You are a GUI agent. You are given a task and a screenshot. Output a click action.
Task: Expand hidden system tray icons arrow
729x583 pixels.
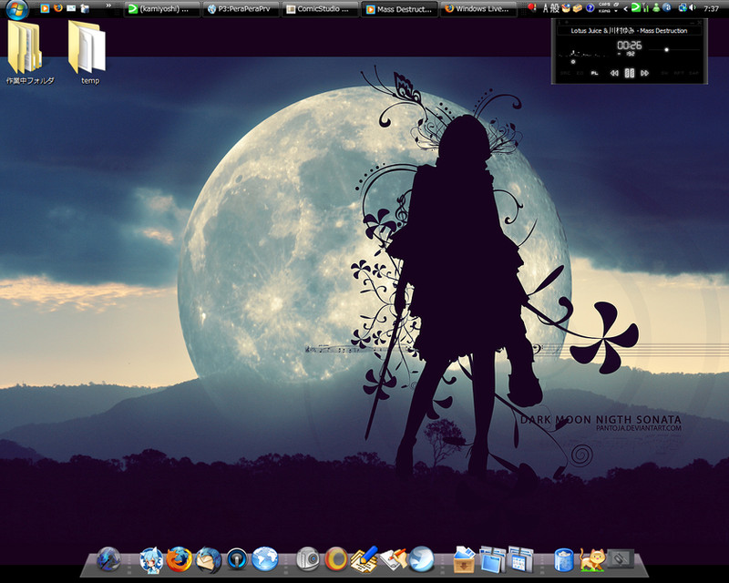click(x=626, y=9)
